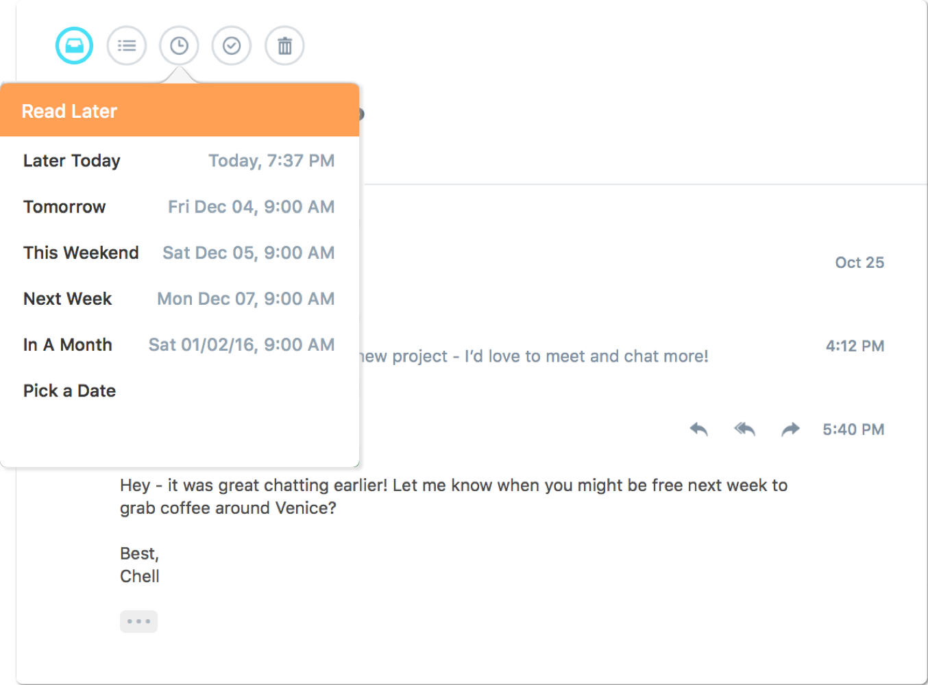Mark done with checkmark icon

click(x=232, y=46)
